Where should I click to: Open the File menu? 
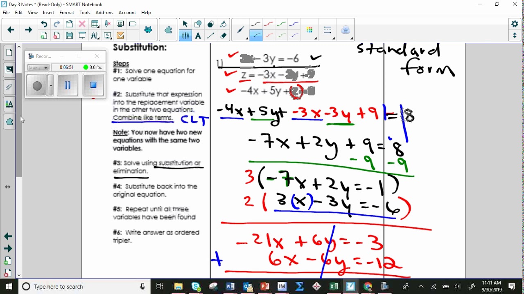pyautogui.click(x=6, y=13)
